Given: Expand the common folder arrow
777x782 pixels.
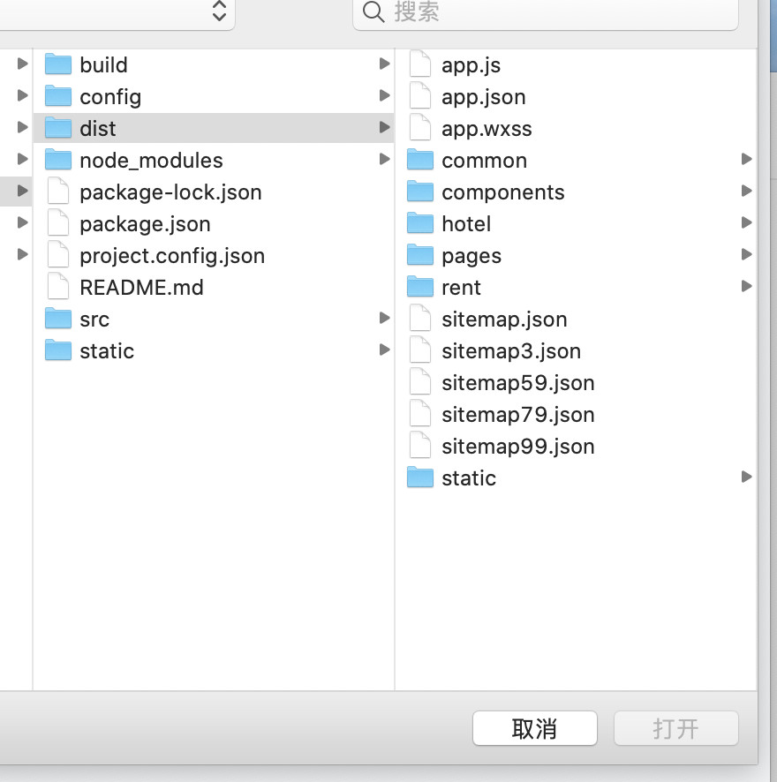Looking at the screenshot, I should [746, 159].
